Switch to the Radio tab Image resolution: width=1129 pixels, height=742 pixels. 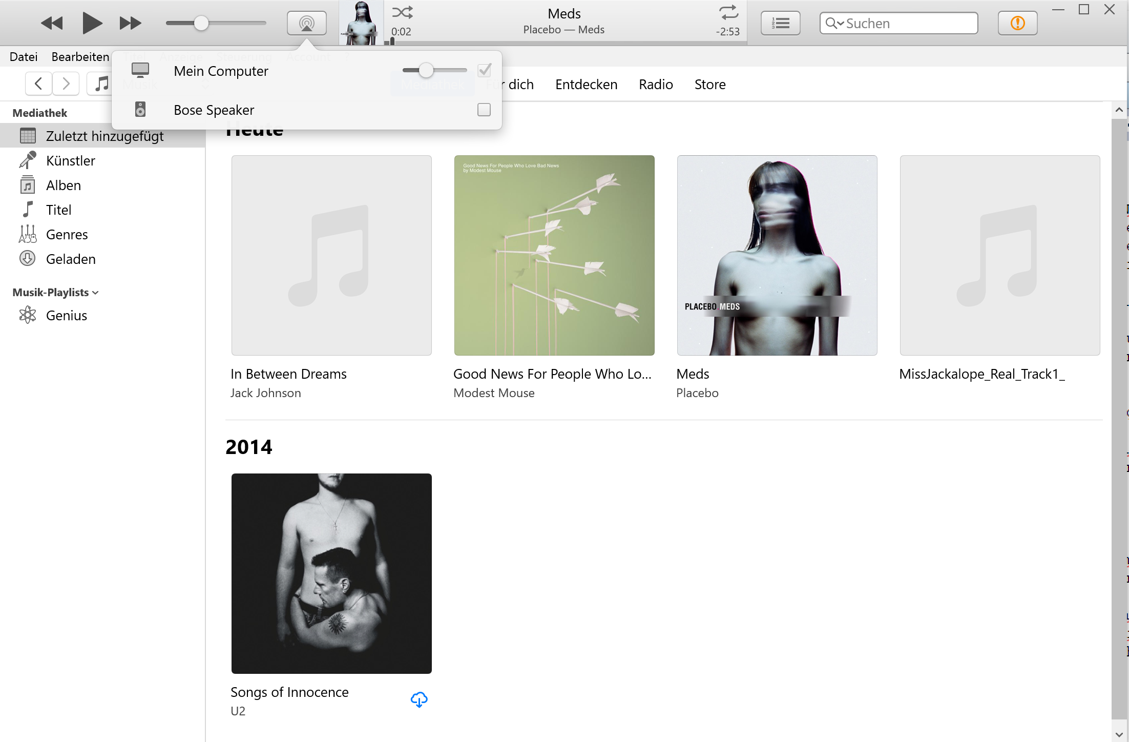coord(655,85)
